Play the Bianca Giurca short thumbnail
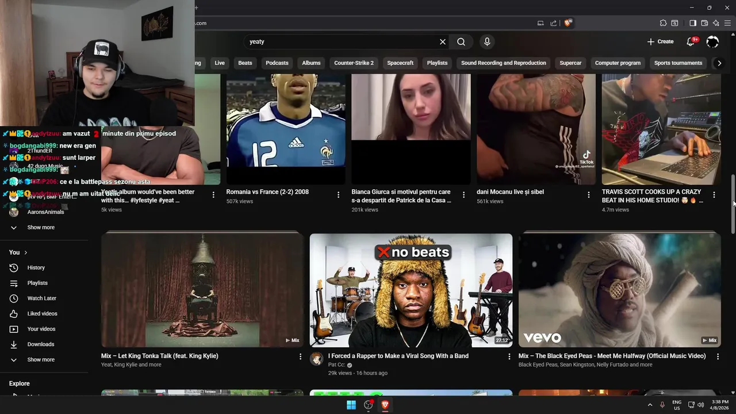Image resolution: width=736 pixels, height=414 pixels. tap(411, 129)
